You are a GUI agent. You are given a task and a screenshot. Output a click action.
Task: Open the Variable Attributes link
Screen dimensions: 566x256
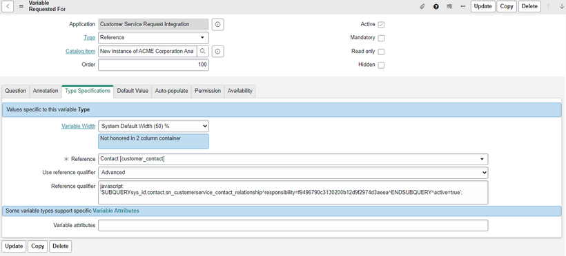click(x=116, y=211)
